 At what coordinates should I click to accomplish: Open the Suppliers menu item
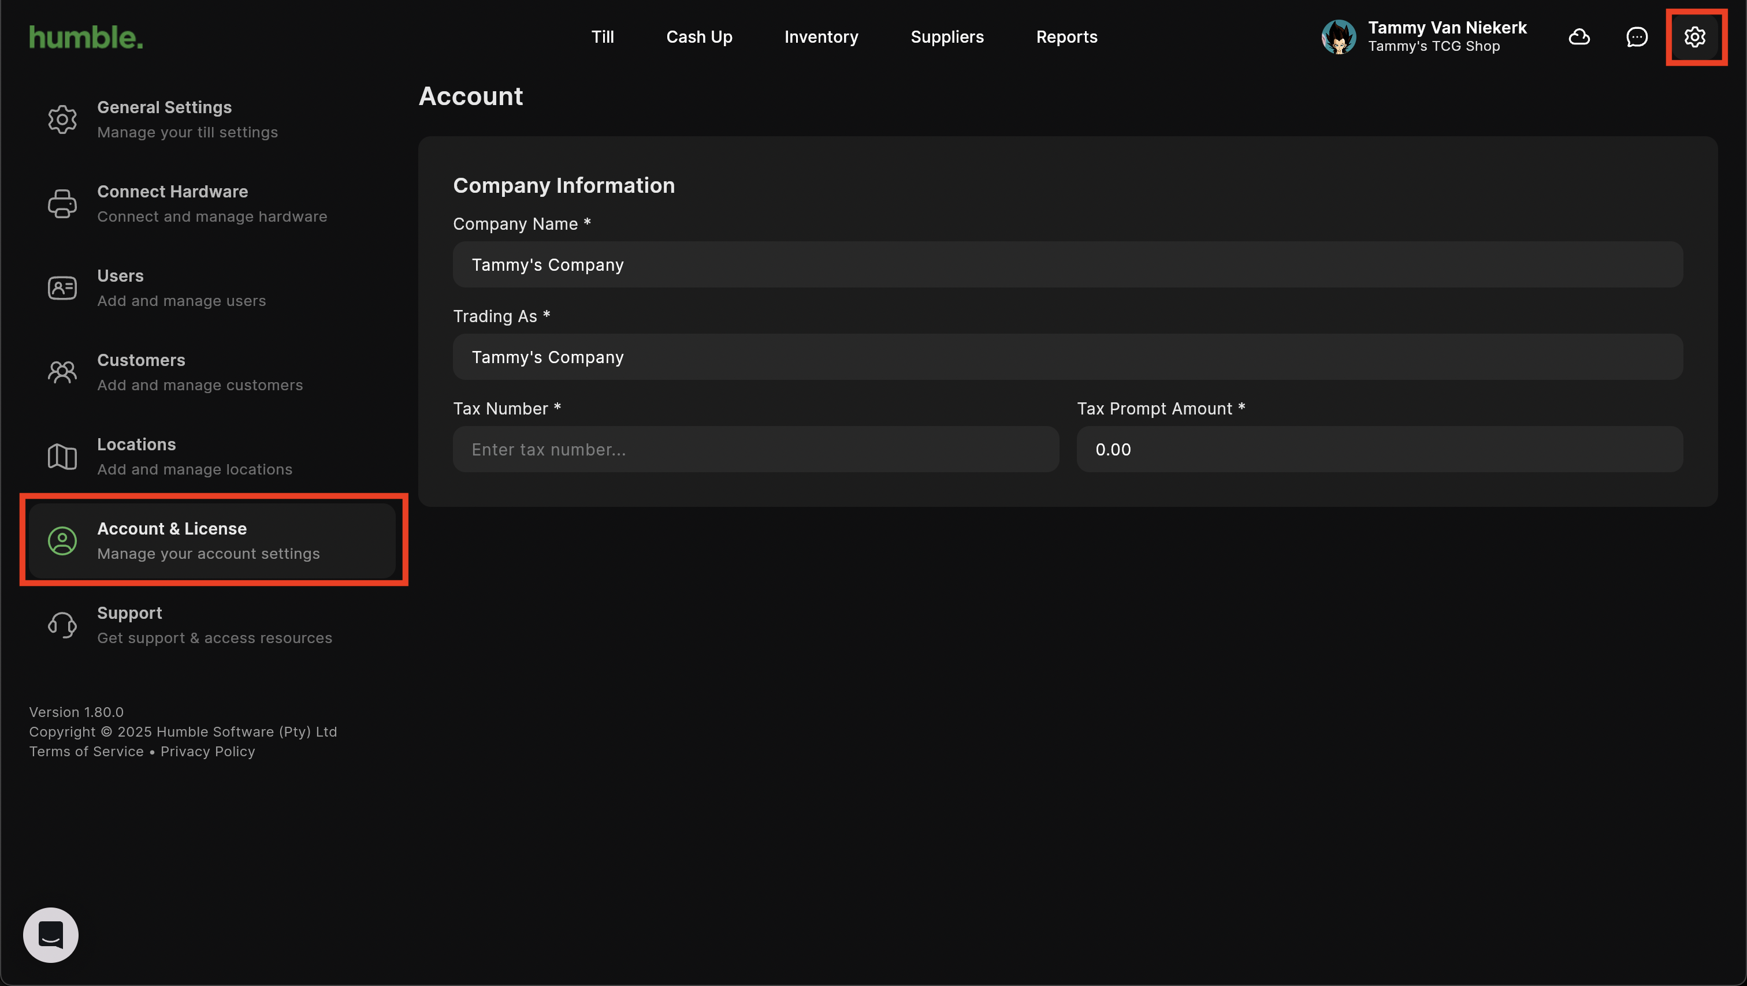click(947, 36)
